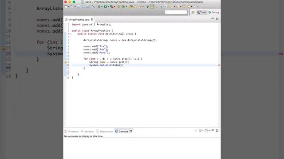Image resolution: width=284 pixels, height=159 pixels.
Task: Click the Next Annotation icon
Action: click(171, 7)
